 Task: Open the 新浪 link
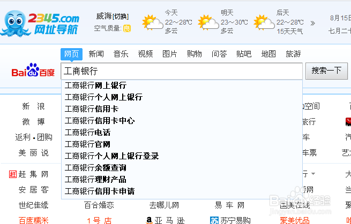tap(33, 106)
